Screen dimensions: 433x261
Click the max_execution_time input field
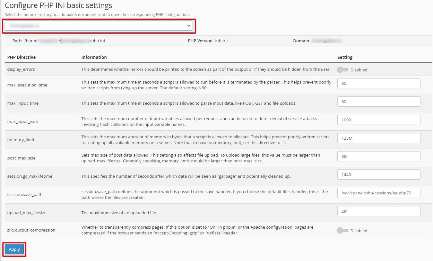(x=379, y=83)
